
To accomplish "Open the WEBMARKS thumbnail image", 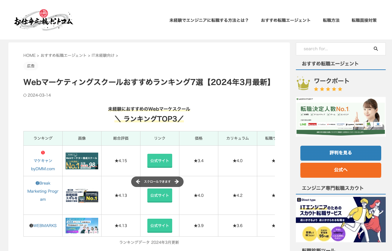I will pos(82,226).
